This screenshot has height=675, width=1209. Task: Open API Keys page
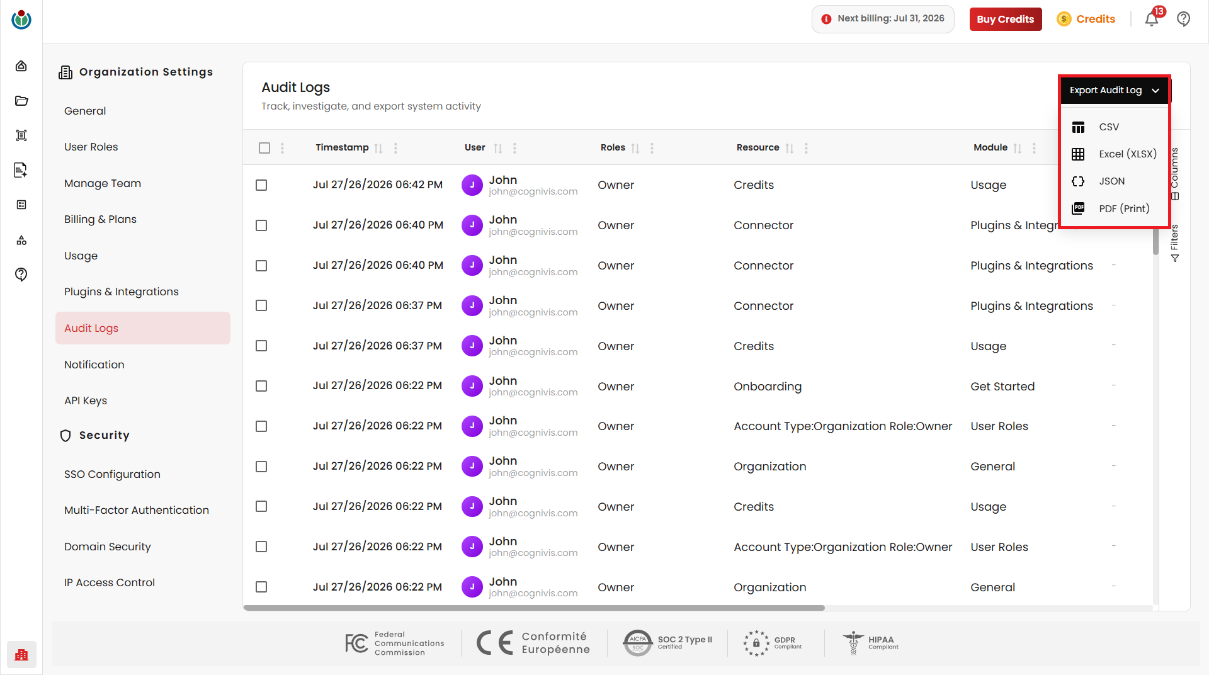tap(86, 400)
